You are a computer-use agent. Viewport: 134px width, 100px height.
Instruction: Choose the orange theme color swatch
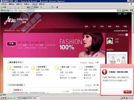pos(123,31)
